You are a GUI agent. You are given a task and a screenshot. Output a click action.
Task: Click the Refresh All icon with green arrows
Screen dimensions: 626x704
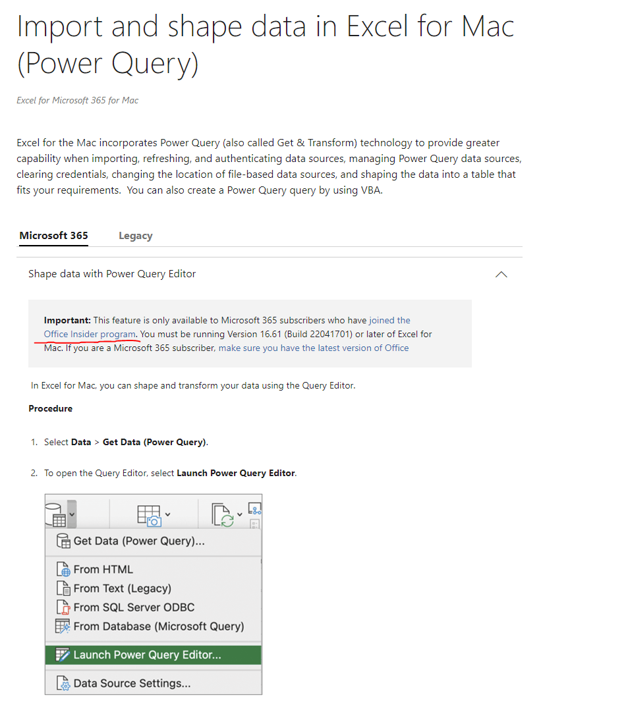(223, 515)
